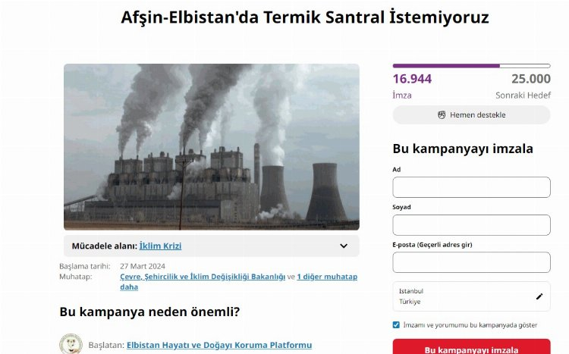Screen dimensions: 569x354
Task: Click the purple signature progress bar
Action: 471,66
